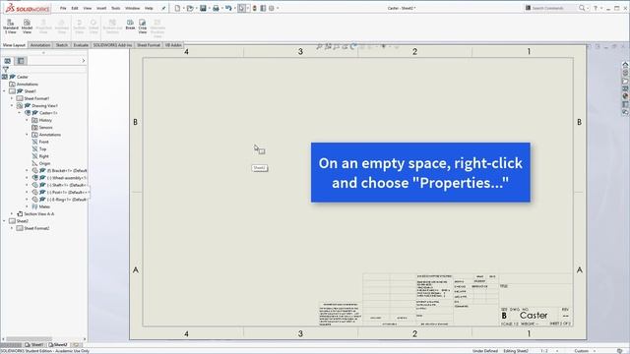Switch to the Annotation tab

point(40,45)
